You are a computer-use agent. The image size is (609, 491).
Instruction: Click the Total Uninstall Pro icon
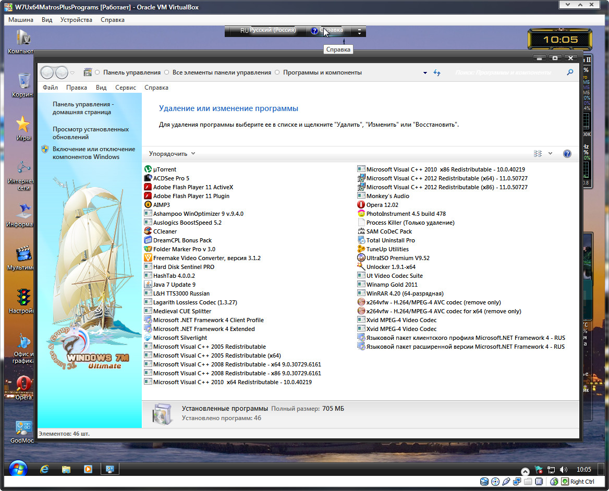pyautogui.click(x=361, y=240)
